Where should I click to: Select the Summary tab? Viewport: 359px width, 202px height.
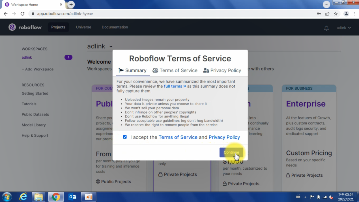(132, 70)
